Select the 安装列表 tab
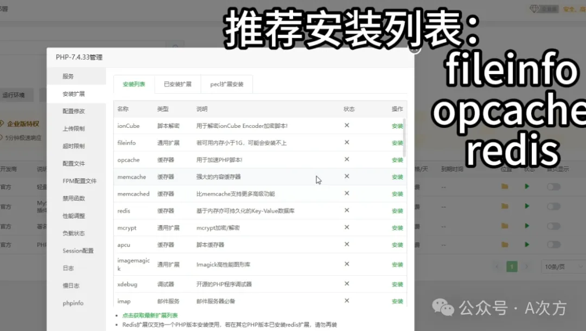The image size is (586, 331). pyautogui.click(x=134, y=85)
